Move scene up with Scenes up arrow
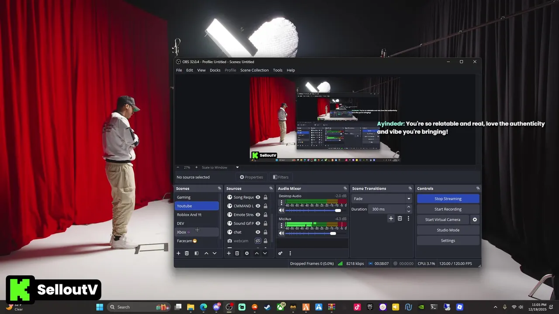 (206, 253)
